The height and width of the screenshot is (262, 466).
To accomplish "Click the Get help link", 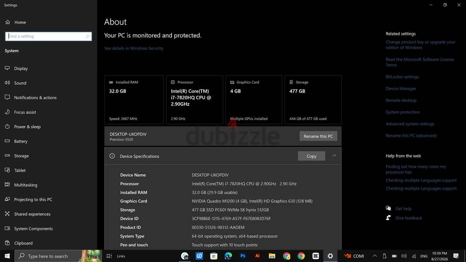I will tap(403, 209).
